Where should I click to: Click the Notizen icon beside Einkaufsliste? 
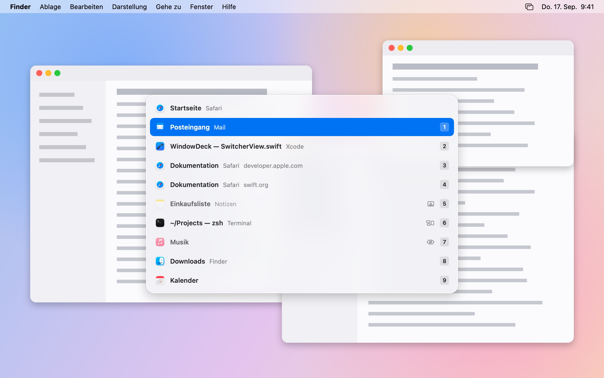pos(160,204)
